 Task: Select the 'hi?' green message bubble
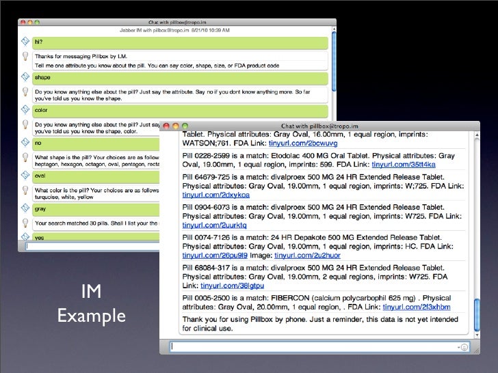coord(180,43)
